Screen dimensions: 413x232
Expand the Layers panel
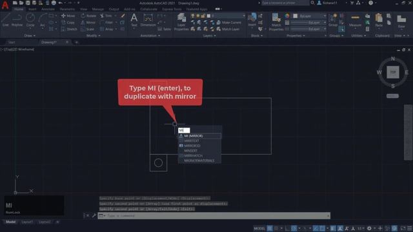tap(209, 35)
